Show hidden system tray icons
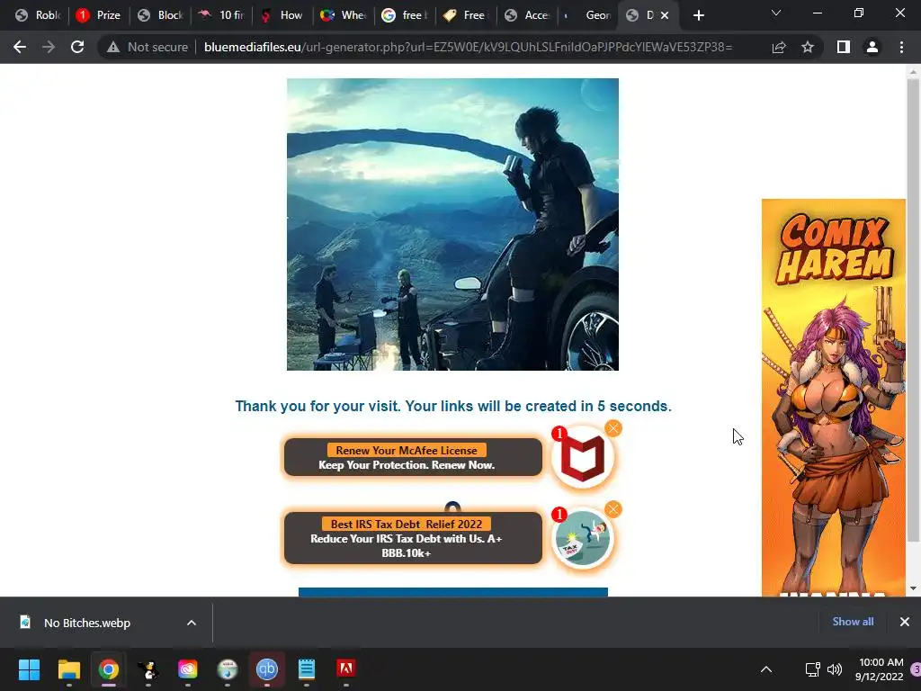 coord(766,669)
